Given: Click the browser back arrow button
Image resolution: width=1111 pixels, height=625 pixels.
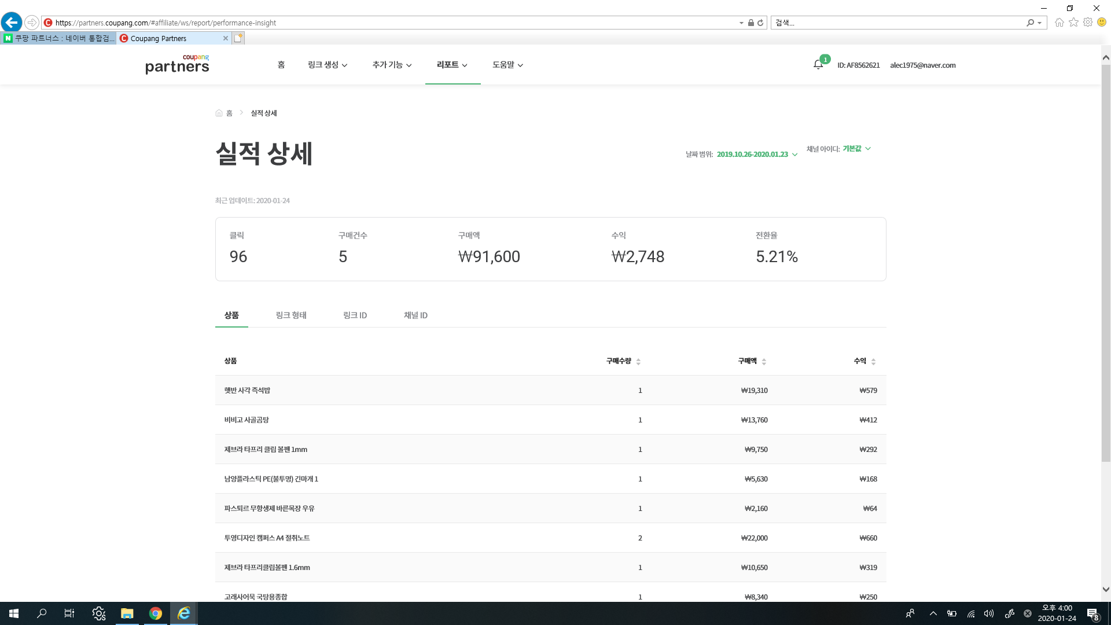Looking at the screenshot, I should [x=12, y=23].
